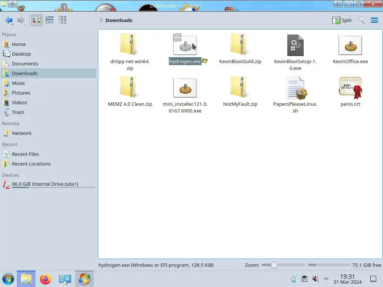Click the free disk space bar

point(329,265)
